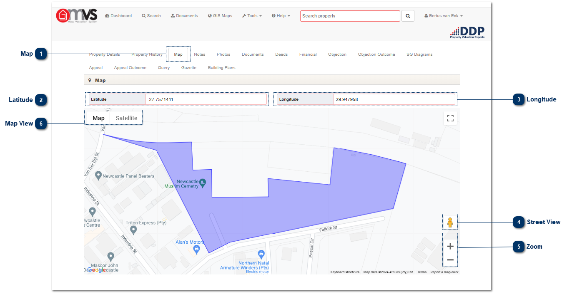
Task: Click the Longitude value field
Action: tap(394, 99)
